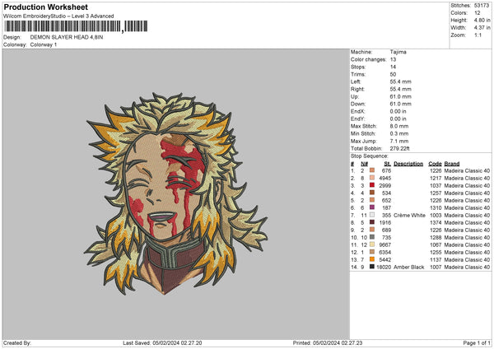Click 'Printed: 05/02/2024 02.27.23' footer text
Screen dimensions: 494x349
click(328, 342)
